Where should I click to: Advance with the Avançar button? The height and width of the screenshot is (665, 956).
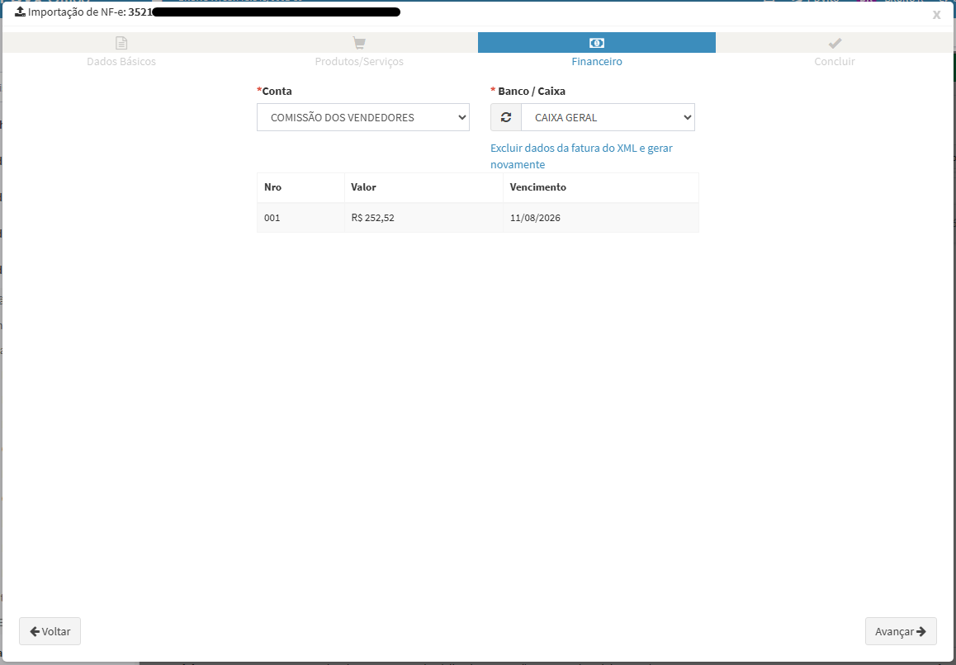(901, 631)
